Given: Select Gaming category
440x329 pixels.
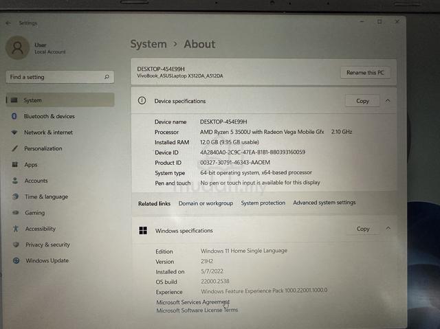Looking at the screenshot, I should pos(35,213).
